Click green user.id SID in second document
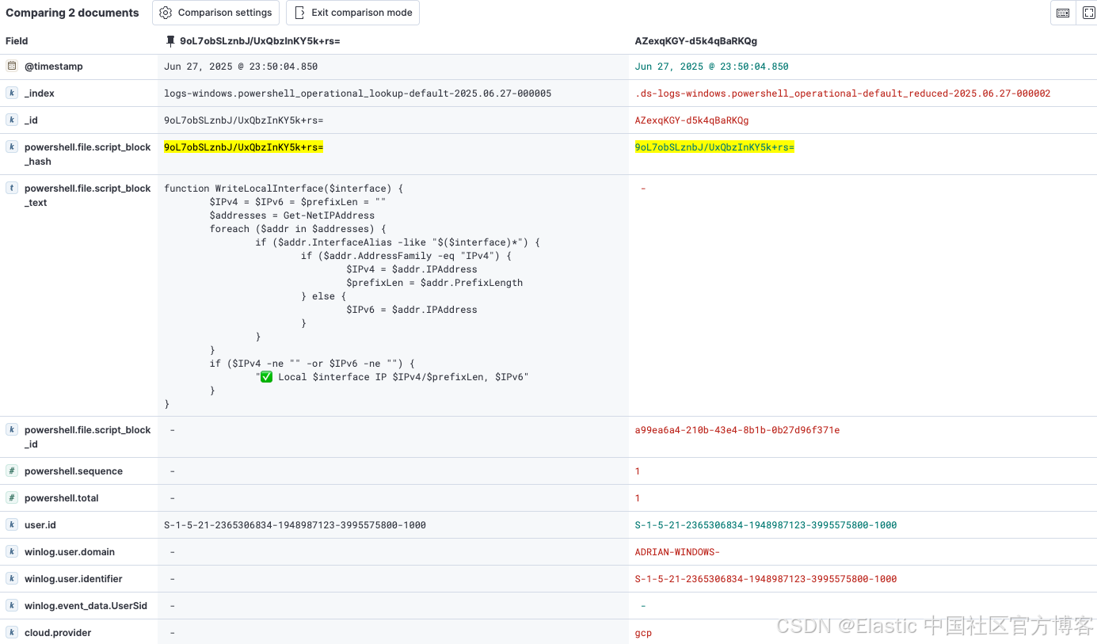 pyautogui.click(x=766, y=525)
